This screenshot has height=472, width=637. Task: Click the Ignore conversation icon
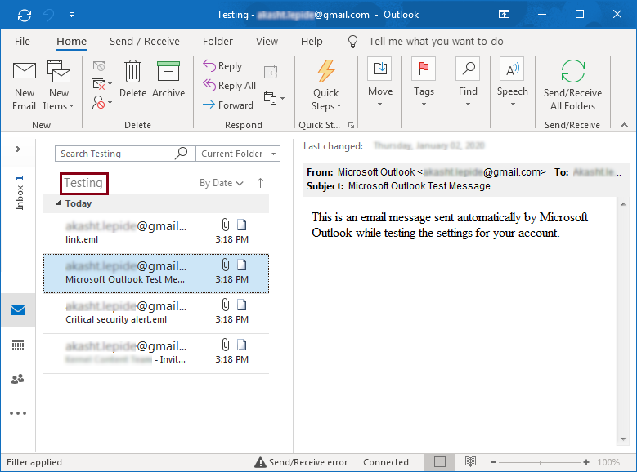(x=98, y=65)
